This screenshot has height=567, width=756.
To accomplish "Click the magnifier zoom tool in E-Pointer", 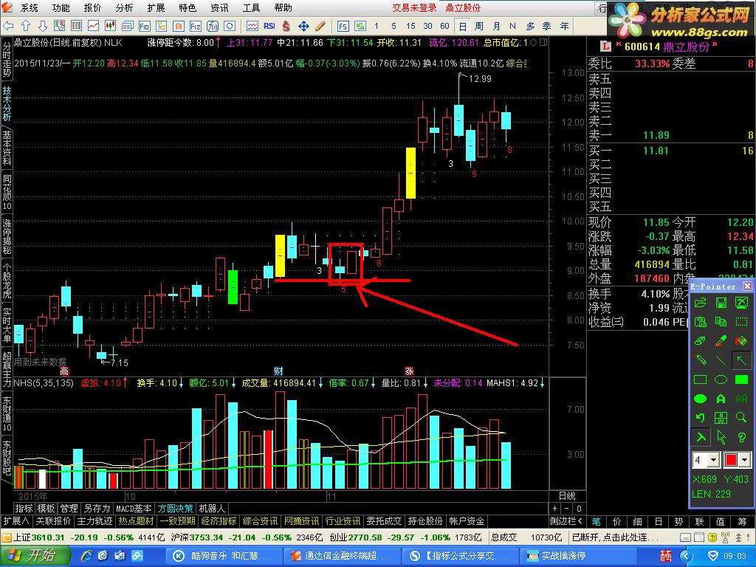I will coord(741,418).
